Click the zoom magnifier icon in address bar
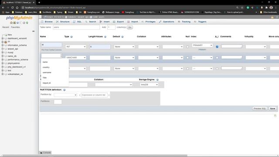This screenshot has width=279, height=157. (x=237, y=8)
